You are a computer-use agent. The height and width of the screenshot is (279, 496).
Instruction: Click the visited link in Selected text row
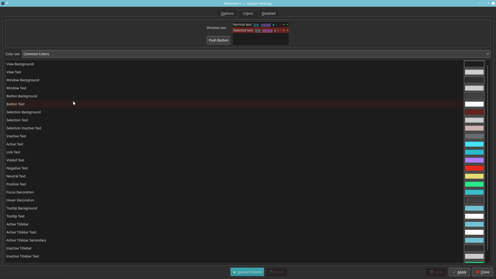point(267,30)
